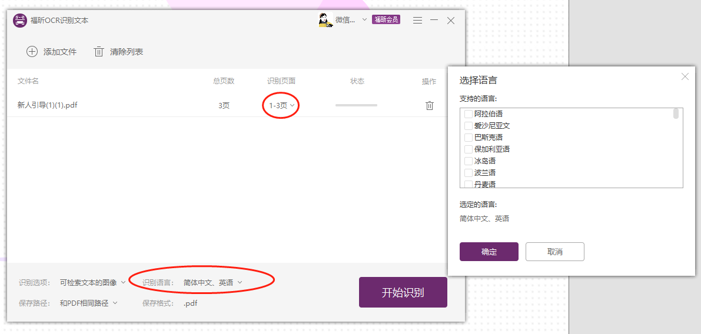Screen dimensions: 701x334
Task: Close the 福昕OCR识别文本 window
Action: click(451, 20)
